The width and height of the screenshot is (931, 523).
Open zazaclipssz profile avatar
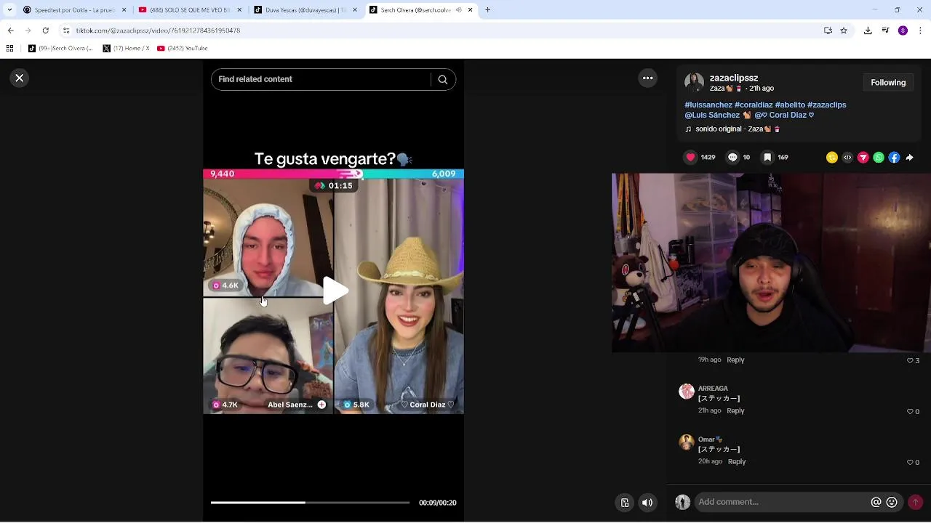coord(694,82)
